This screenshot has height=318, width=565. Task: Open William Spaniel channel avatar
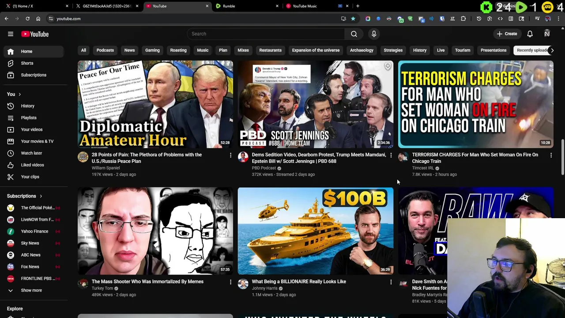point(83,157)
